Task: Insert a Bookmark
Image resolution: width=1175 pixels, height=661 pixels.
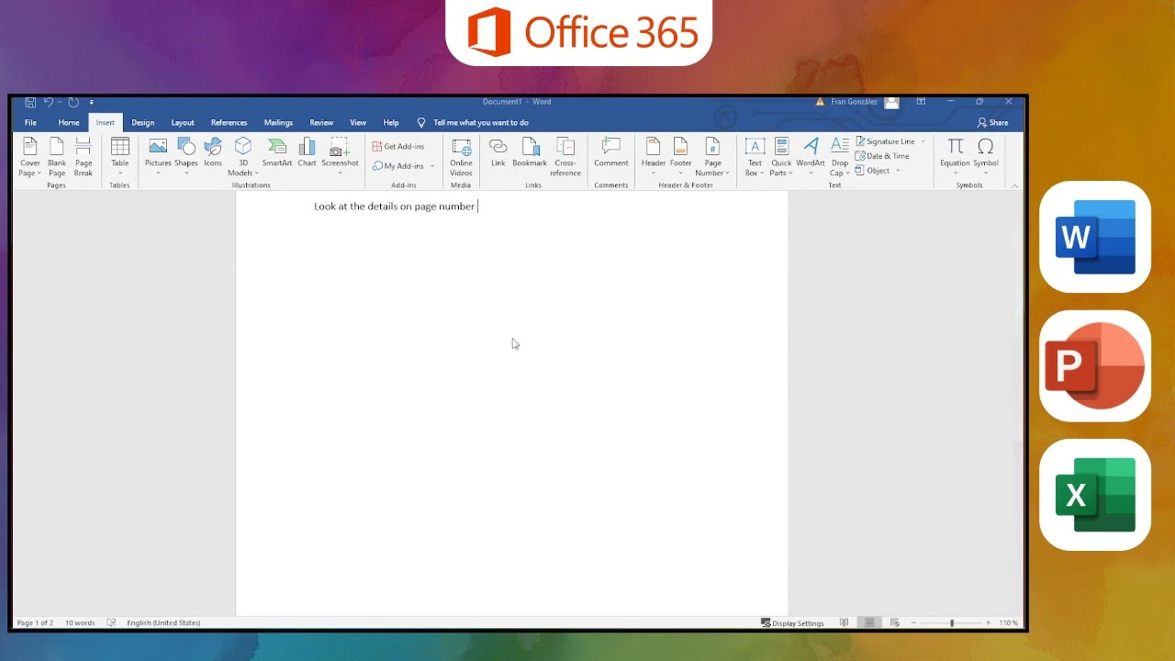Action: [x=530, y=153]
